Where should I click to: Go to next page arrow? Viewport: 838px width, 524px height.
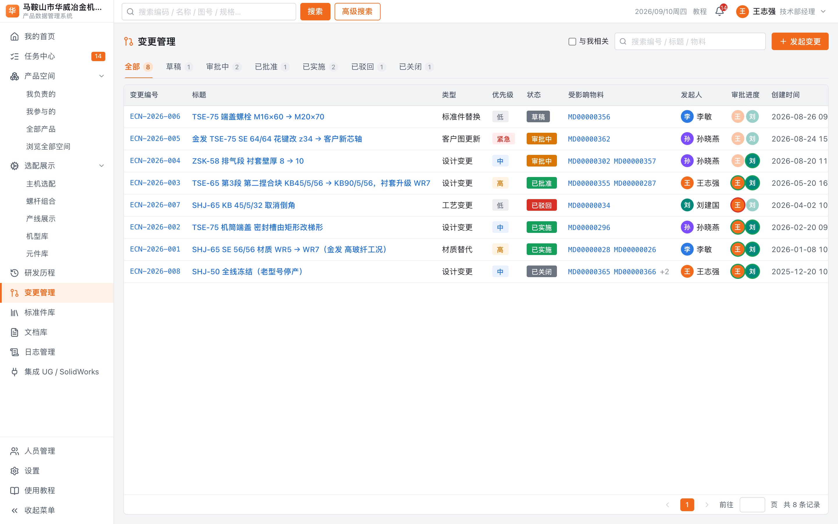point(707,504)
